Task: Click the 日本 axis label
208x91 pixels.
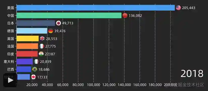Action: coord(11,23)
